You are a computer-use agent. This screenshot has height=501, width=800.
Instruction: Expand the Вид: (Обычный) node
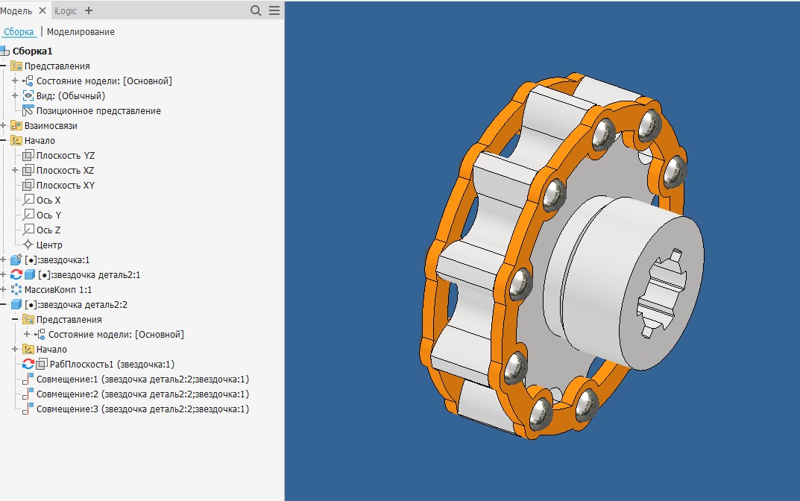[x=14, y=96]
